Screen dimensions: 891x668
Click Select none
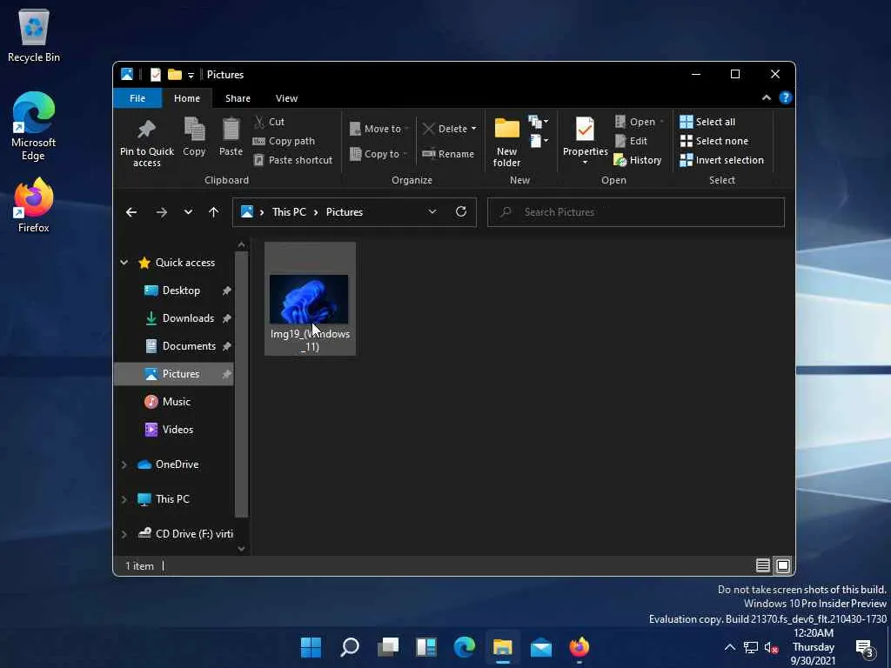point(714,141)
